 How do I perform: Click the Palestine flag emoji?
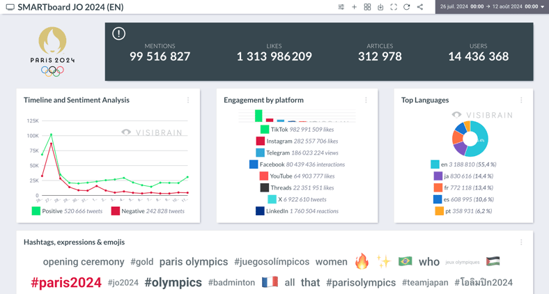493,261
